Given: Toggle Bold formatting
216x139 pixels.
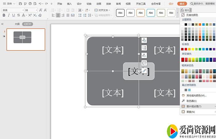Looking at the screenshot, I should click(3, 15).
